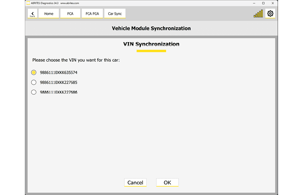Open the FCA FGA breadcrumb
This screenshot has width=303, height=195.
92,14
